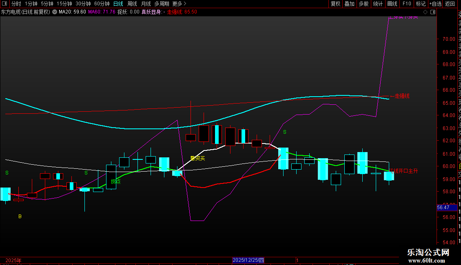This screenshot has width=461, height=265.
Task: Add stock with the +自选 button
Action: coord(435,4)
